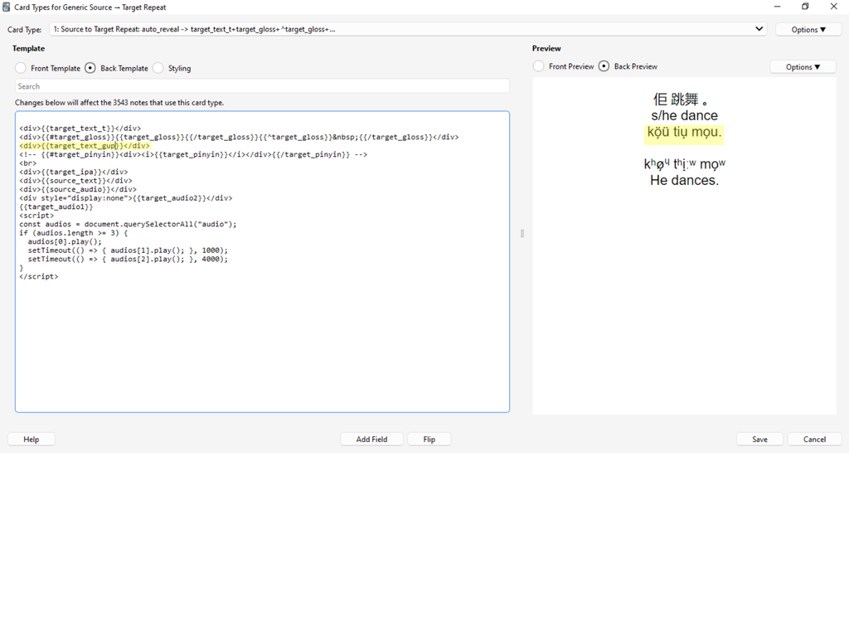Select the Front Template radio button
Viewport: 849px width, 637px height.
tap(21, 68)
